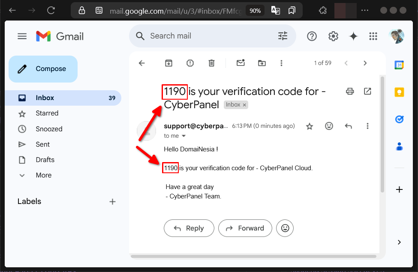Browser back navigation arrow
The image size is (418, 272).
click(12, 10)
